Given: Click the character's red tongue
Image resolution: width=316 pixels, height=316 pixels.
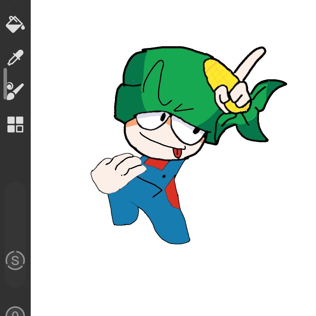Looking at the screenshot, I should click(177, 153).
